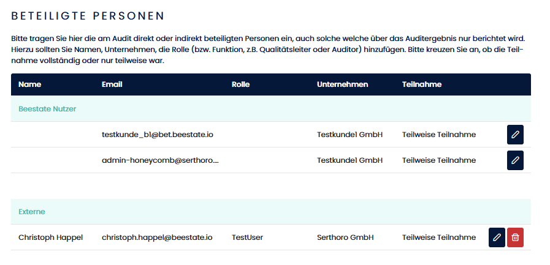Click Teilweise Teilnahme in Christoph Happel's row
This screenshot has height=265, width=550.
438,237
